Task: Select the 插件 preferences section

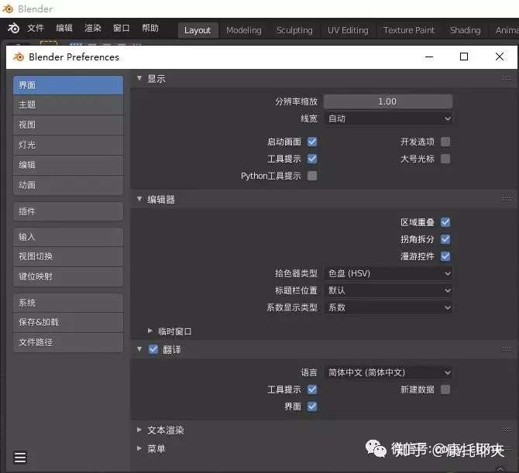Action: [68, 211]
